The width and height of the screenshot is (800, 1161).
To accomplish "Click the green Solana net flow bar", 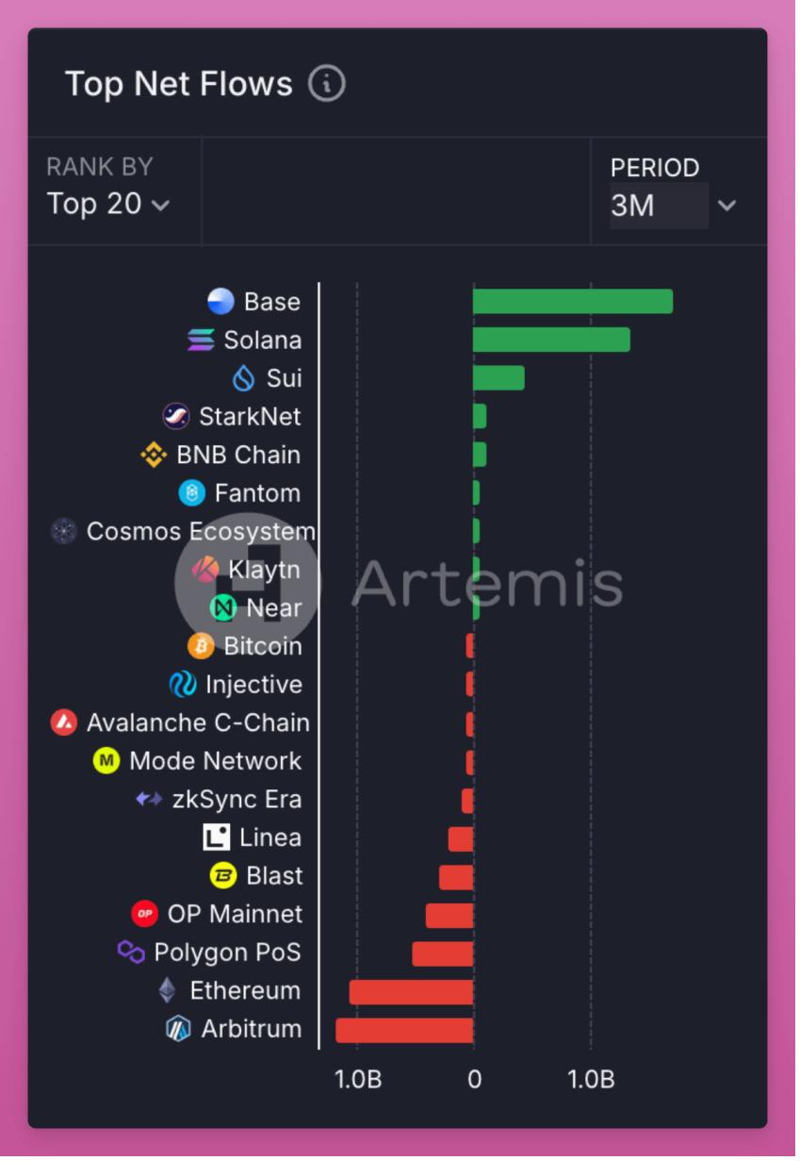I will point(551,340).
